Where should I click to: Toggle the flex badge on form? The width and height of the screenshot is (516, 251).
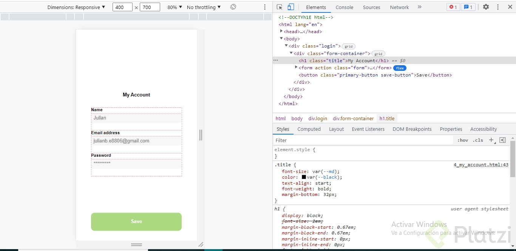pos(400,68)
